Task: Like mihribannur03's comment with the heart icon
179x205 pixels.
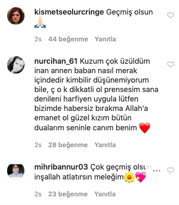Action: coord(171,170)
